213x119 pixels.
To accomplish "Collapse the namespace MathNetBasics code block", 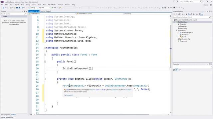I will [x=45, y=48].
